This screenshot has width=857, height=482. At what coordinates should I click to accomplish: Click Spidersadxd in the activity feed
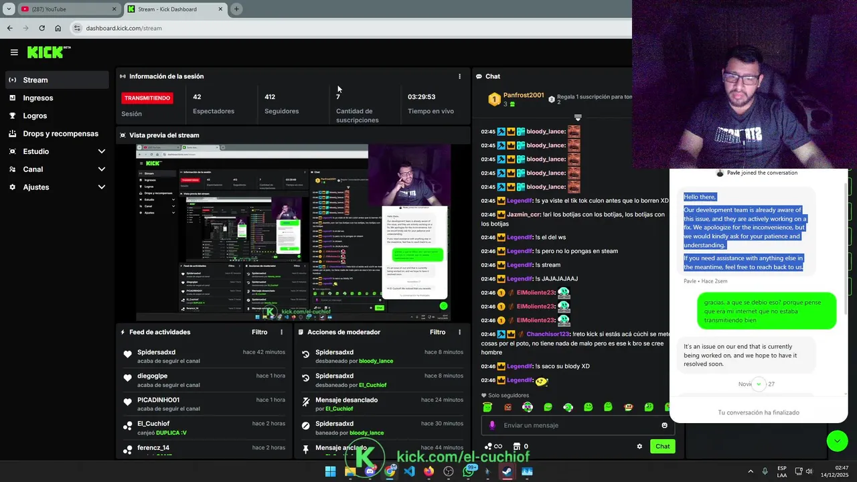point(156,352)
